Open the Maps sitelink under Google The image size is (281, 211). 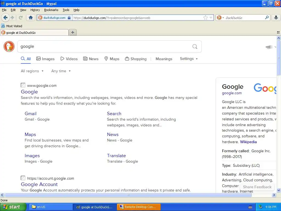(x=30, y=134)
